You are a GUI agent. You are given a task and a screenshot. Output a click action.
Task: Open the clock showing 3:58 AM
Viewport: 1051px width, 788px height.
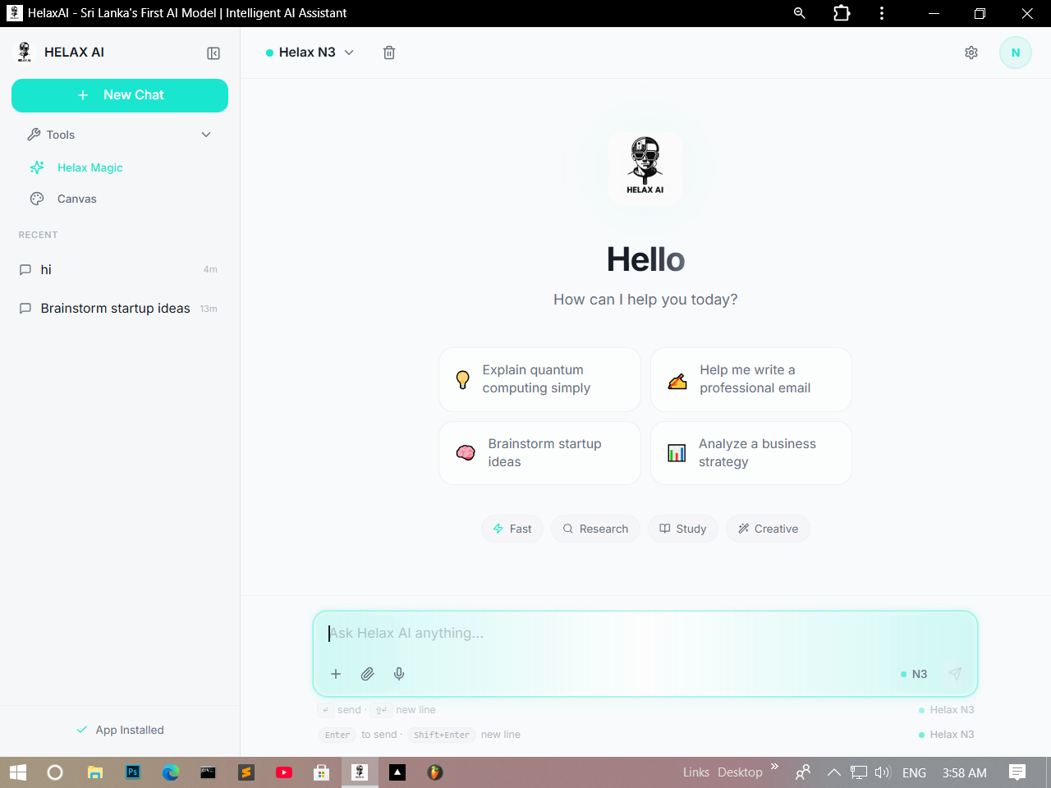pyautogui.click(x=965, y=772)
